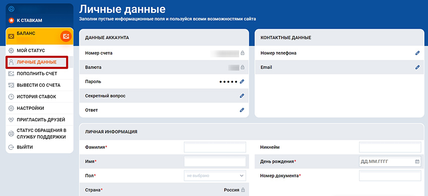Click the День рождения date field
The image size is (428, 196).
[390, 161]
